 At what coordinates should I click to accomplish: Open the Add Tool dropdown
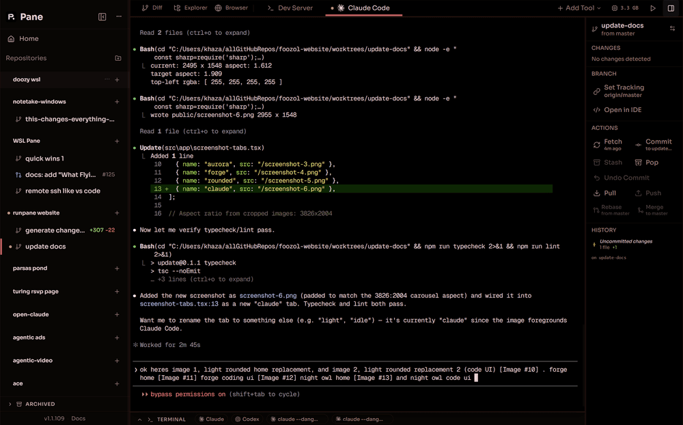[579, 8]
